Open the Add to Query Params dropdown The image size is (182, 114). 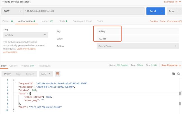tap(138, 46)
